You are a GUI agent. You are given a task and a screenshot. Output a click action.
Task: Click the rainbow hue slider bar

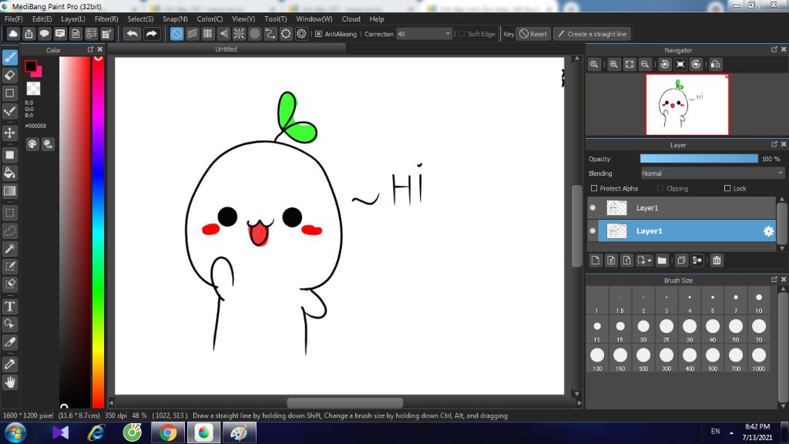click(98, 231)
